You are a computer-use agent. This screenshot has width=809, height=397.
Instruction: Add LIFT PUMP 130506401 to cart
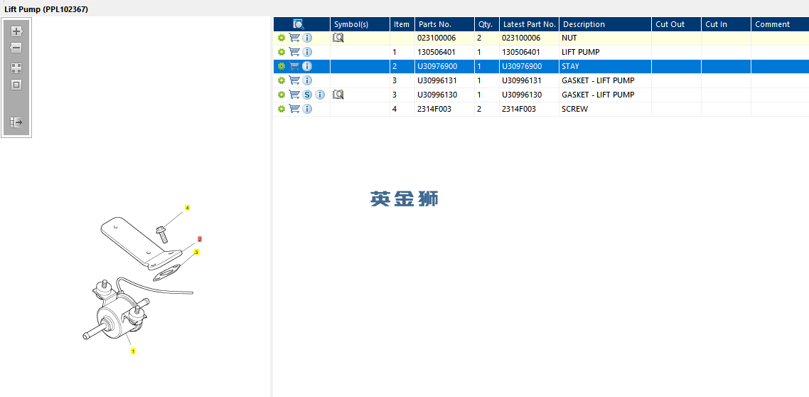[x=294, y=52]
